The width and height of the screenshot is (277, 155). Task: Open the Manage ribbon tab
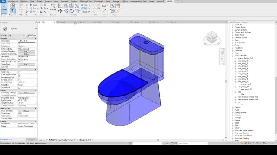point(116,1)
